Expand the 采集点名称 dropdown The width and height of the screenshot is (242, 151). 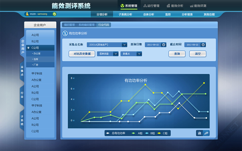coord(124,45)
